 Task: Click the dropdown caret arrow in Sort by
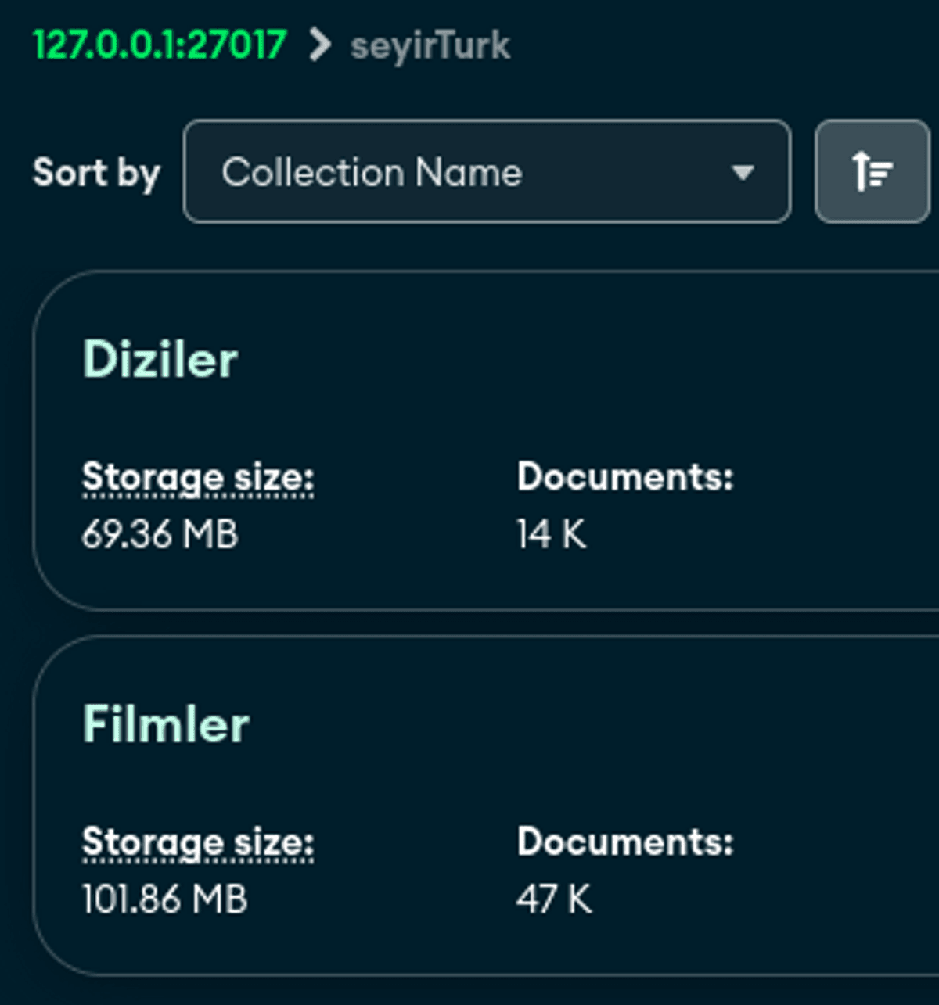(x=742, y=172)
